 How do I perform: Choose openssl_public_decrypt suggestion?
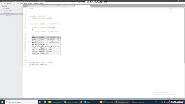point(46,49)
